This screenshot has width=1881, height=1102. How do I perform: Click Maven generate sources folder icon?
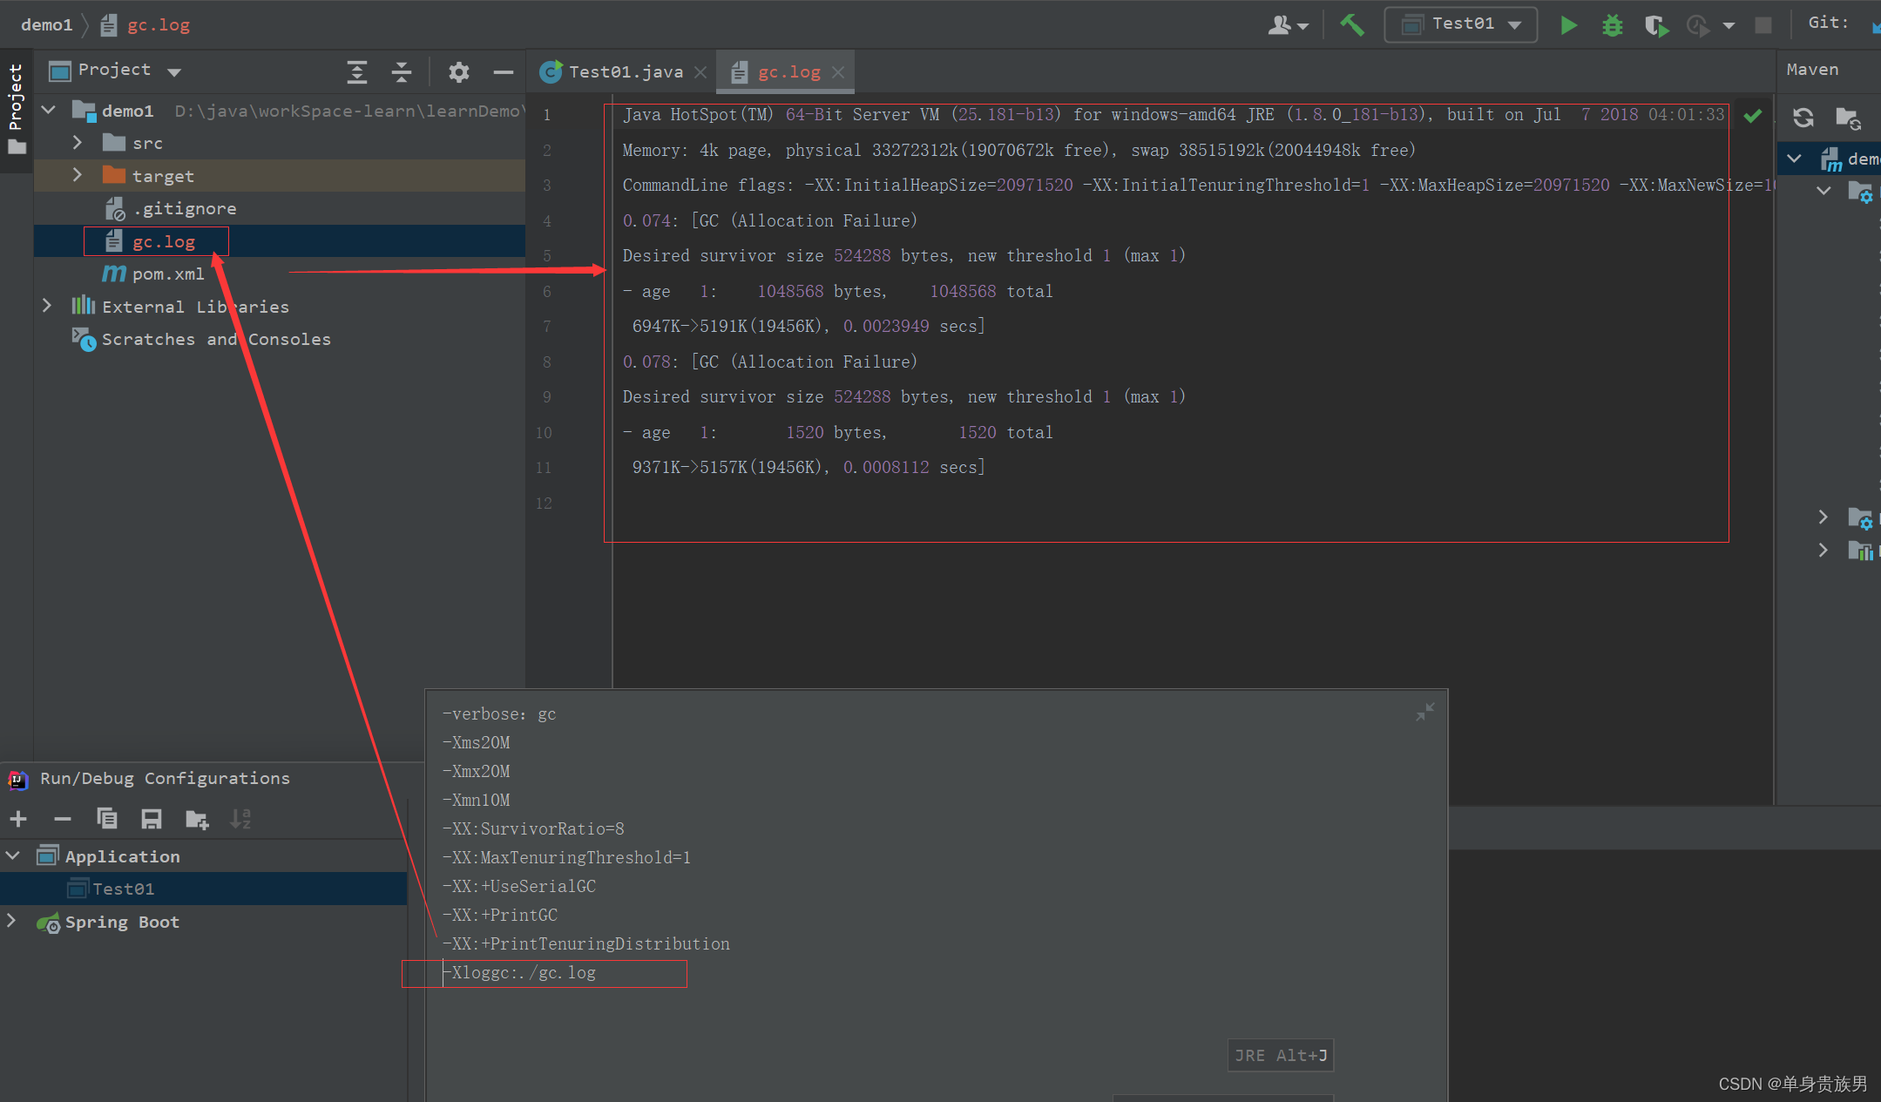[x=1848, y=117]
